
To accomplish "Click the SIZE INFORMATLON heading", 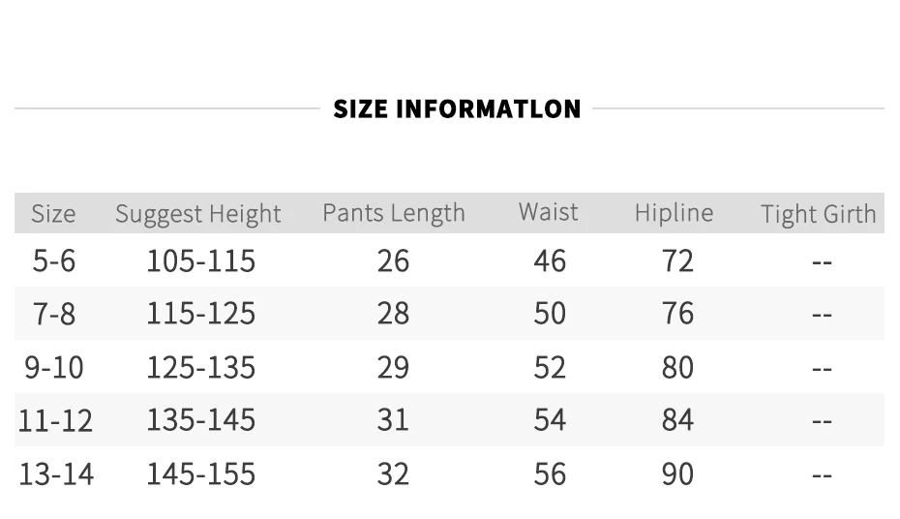I will pyautogui.click(x=457, y=109).
